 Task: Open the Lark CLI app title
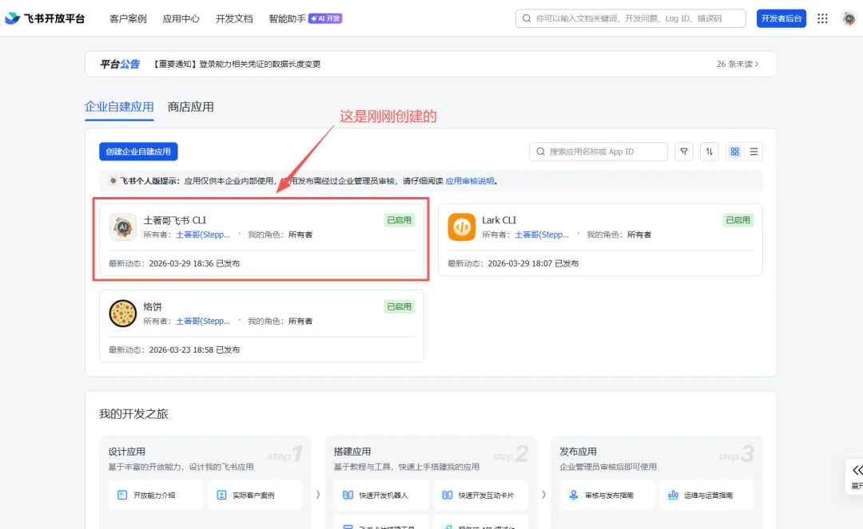coord(499,220)
